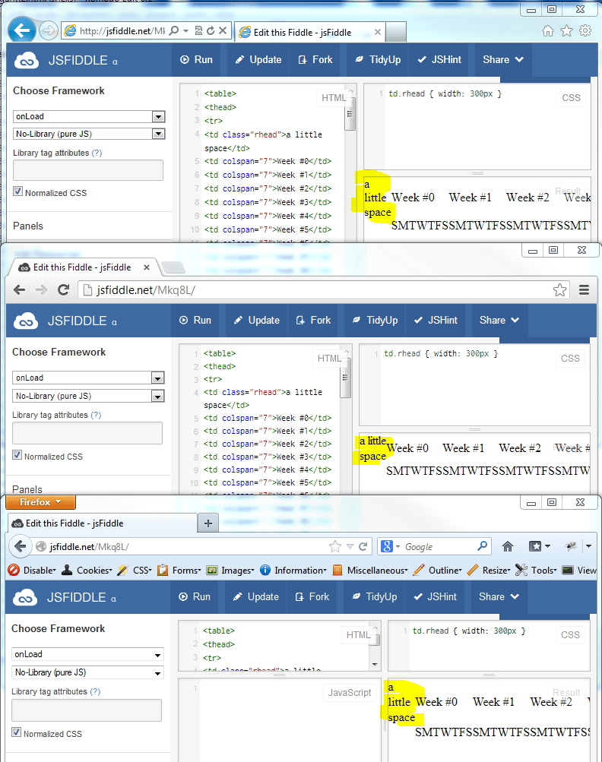This screenshot has width=602, height=762.
Task: Open new tab plus button in Firefox
Action: tap(208, 523)
